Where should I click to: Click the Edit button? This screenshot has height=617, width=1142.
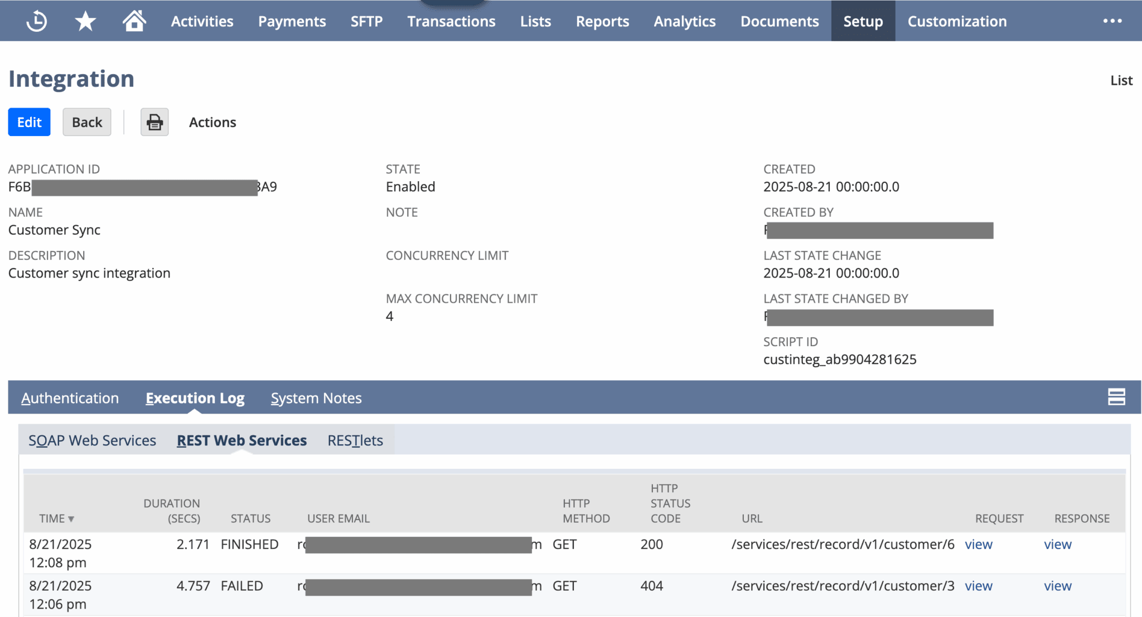point(29,122)
